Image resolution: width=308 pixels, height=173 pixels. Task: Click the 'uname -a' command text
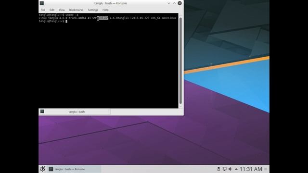click(72, 15)
